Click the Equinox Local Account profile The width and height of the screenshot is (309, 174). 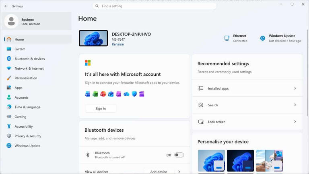pyautogui.click(x=37, y=21)
